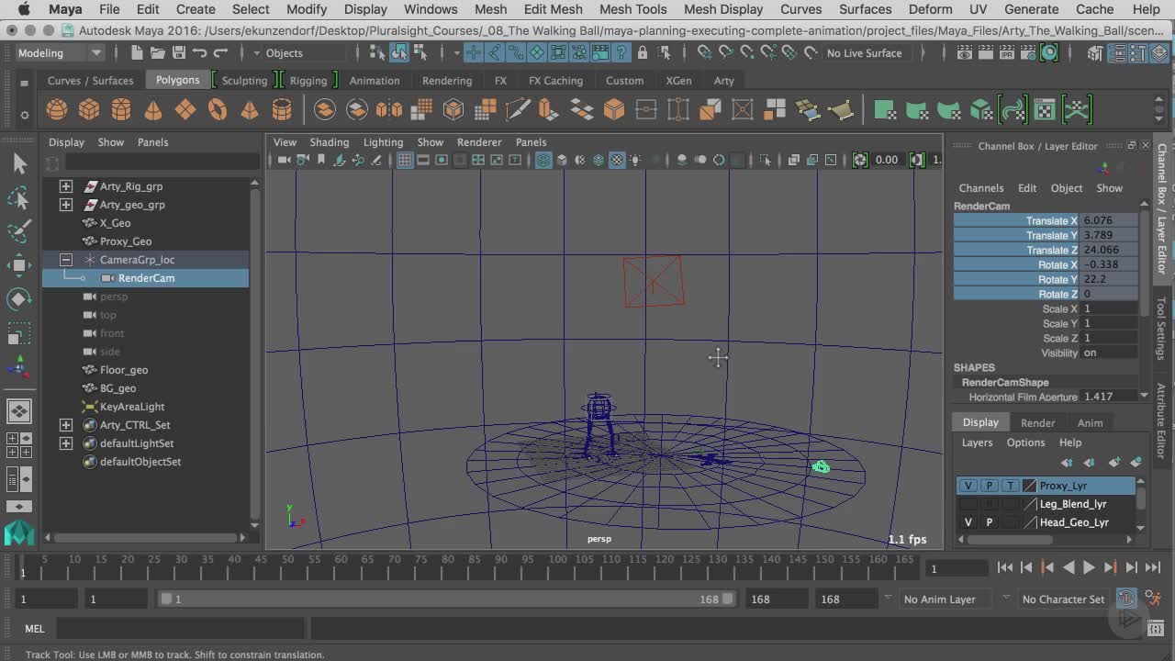The width and height of the screenshot is (1175, 661).
Task: Toggle textured display in viewport toolbar
Action: click(617, 160)
